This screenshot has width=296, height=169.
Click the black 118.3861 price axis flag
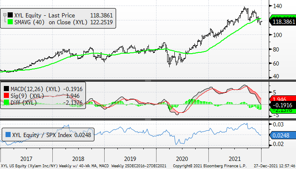[x=282, y=22]
